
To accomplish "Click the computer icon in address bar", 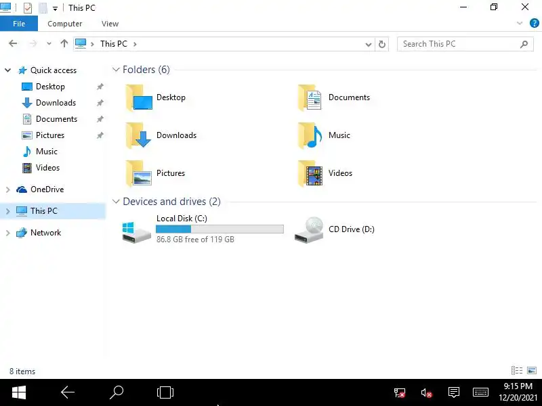I will 81,44.
